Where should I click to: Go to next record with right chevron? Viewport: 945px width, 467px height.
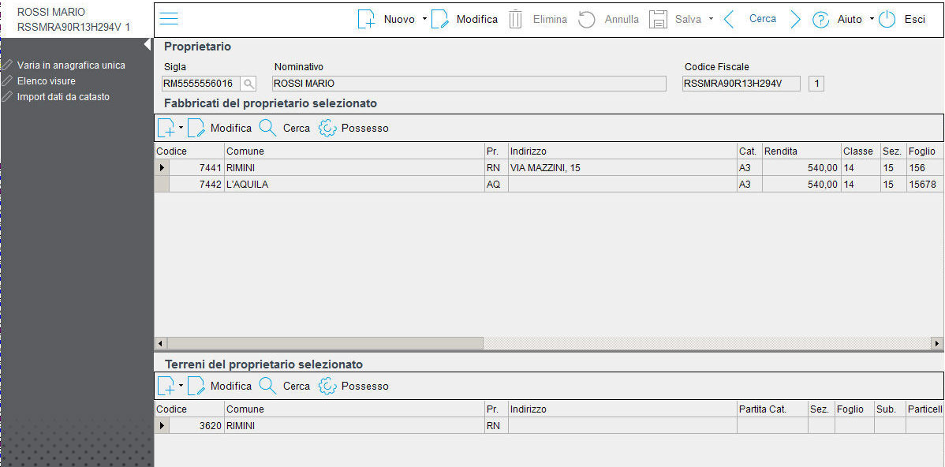(x=796, y=19)
